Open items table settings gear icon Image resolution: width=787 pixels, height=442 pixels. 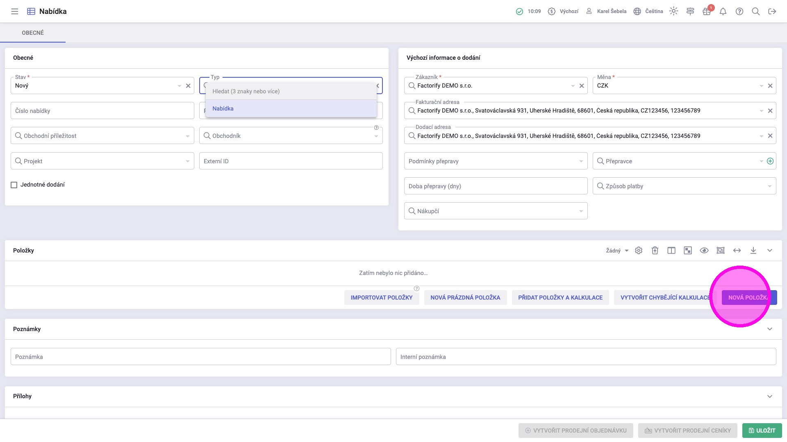click(639, 250)
